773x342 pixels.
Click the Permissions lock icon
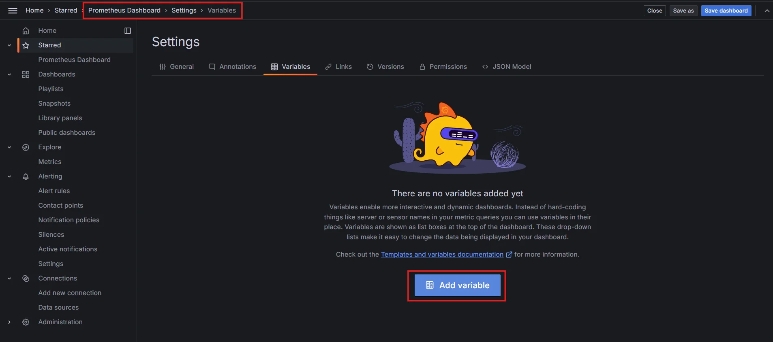pos(422,67)
